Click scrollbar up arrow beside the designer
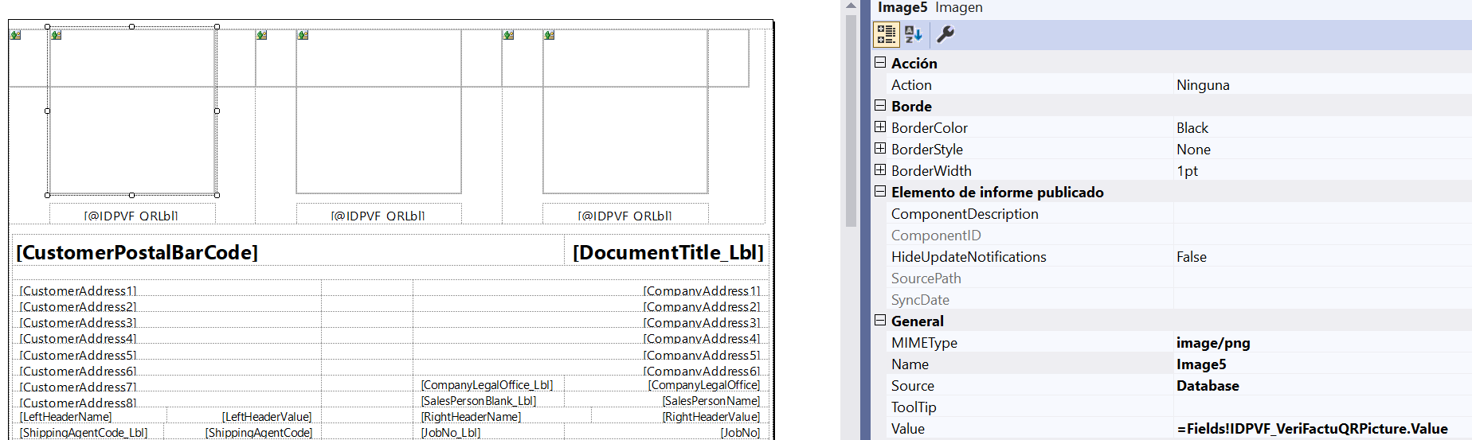The height and width of the screenshot is (440, 1472). [x=851, y=6]
